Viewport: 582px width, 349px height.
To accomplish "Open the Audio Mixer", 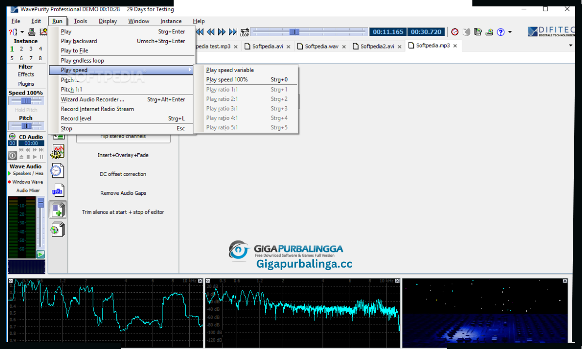I will pos(28,190).
